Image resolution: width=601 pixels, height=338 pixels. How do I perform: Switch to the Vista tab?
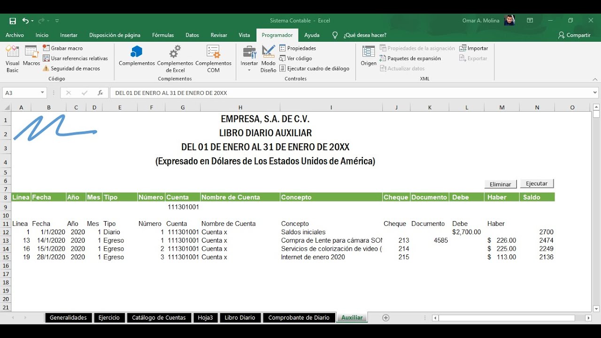[244, 35]
